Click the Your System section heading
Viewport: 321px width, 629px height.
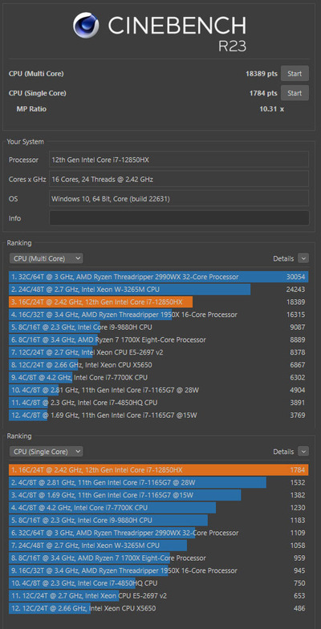pos(26,141)
